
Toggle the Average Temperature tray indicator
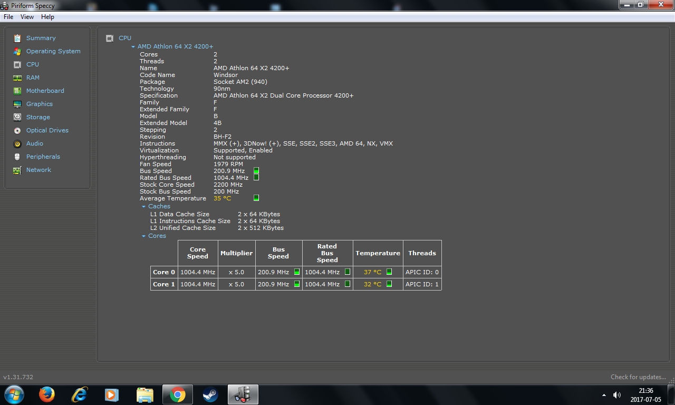point(256,198)
